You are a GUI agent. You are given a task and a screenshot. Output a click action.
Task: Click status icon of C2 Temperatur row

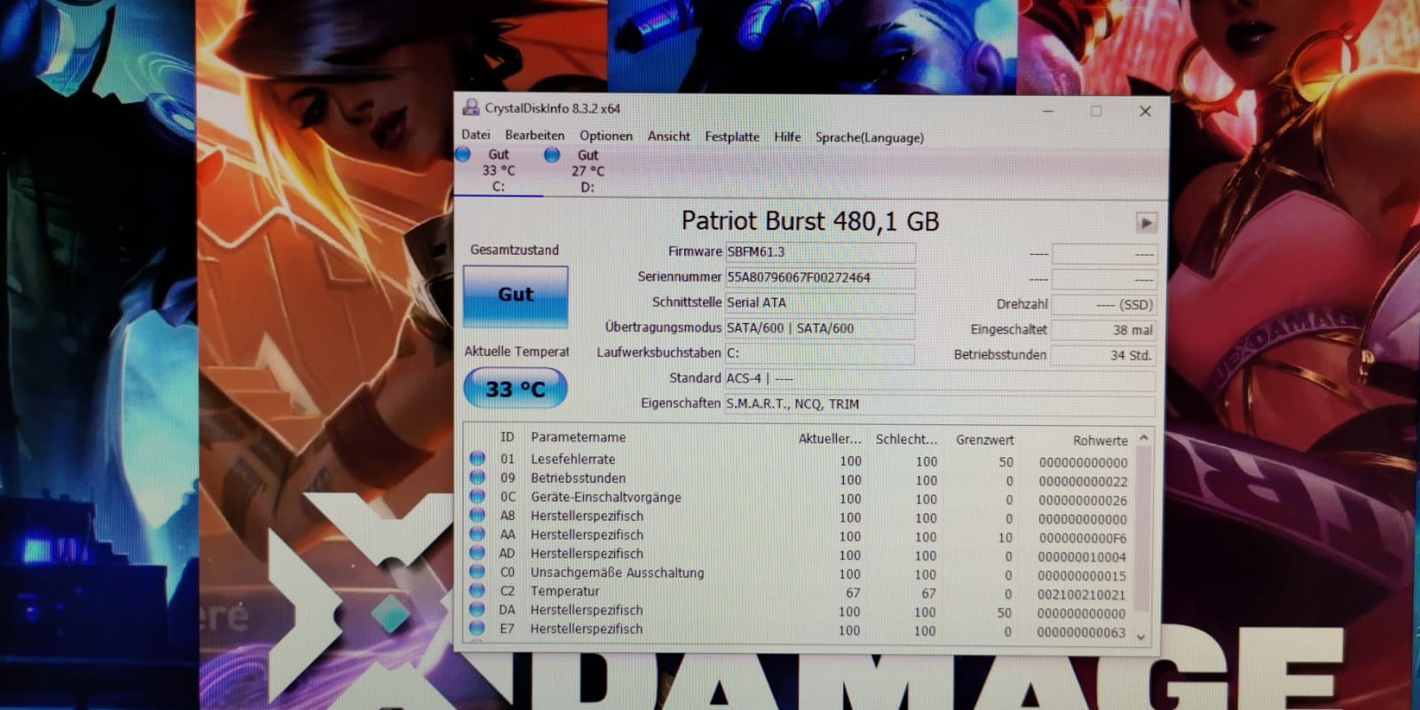click(x=477, y=590)
